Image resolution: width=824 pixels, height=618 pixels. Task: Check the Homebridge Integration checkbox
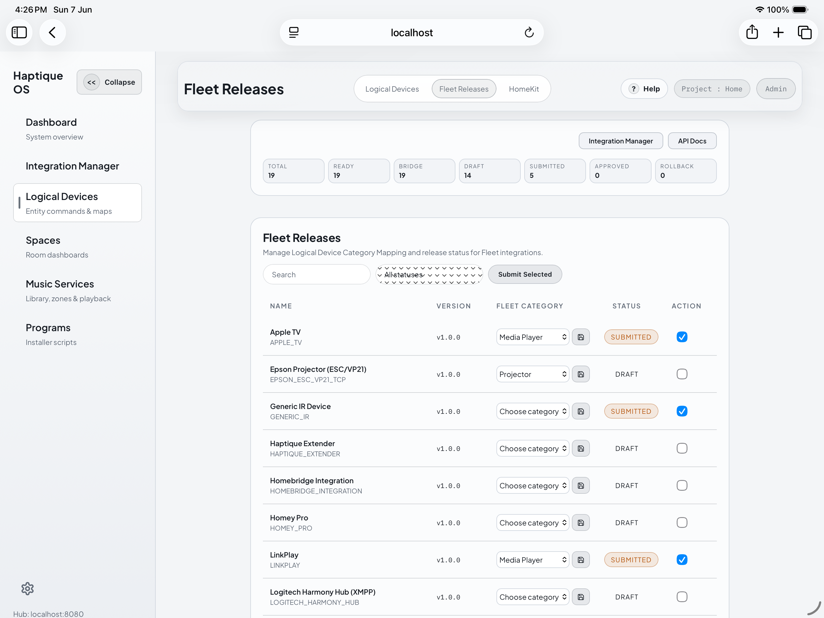[x=682, y=485]
